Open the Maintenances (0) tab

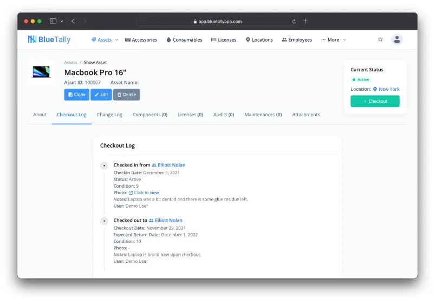tap(263, 115)
